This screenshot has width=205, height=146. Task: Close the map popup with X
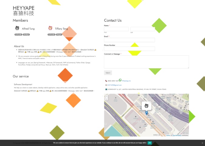tap(150, 103)
